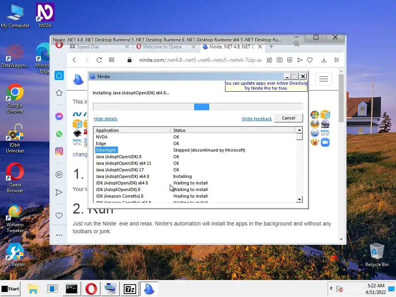The height and width of the screenshot is (297, 396).
Task: Select JDK (Amazon Corretto) 8 row
Action: point(195,196)
